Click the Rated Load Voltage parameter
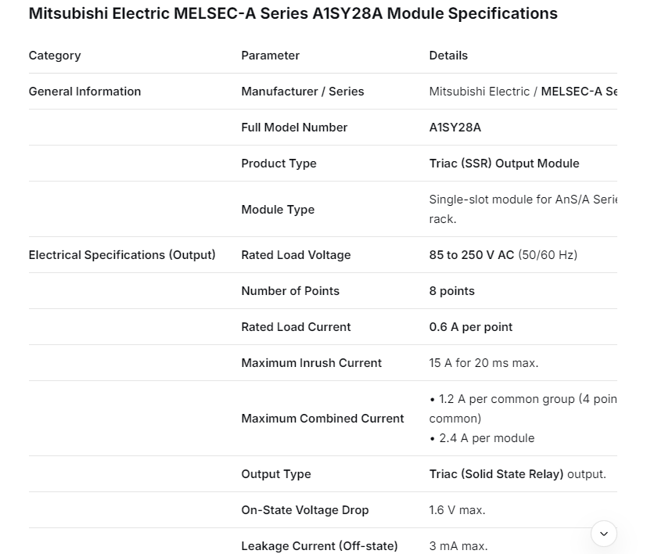Screen dimensions: 647x554 (x=296, y=255)
